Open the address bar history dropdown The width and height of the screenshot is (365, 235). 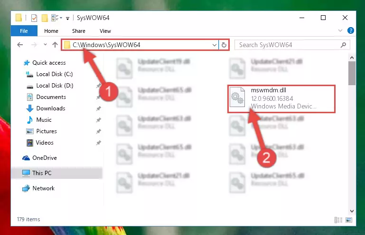[x=215, y=45]
